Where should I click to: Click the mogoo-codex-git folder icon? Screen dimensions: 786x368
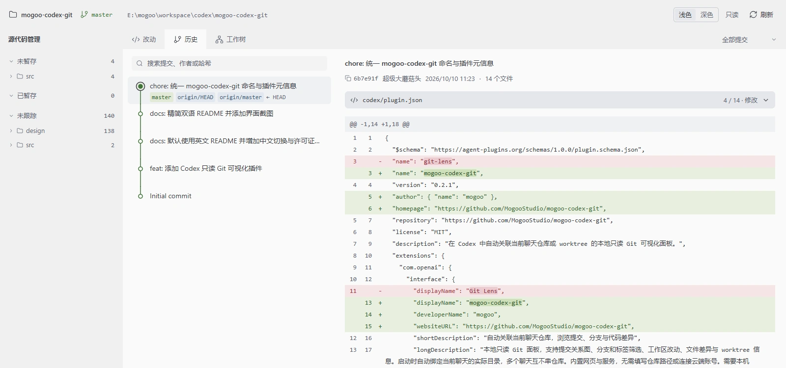pos(13,15)
